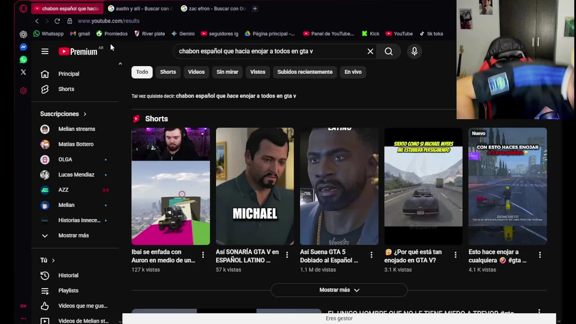Screen dimensions: 576x324
Task: Open seguidores ig bookmark
Action: coord(220,34)
